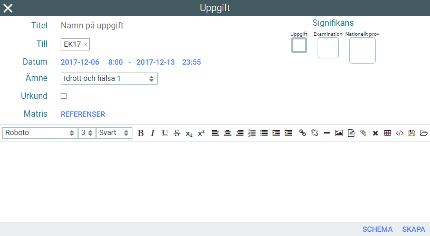Open REFERENSER matrix link
The width and height of the screenshot is (430, 236).
tap(83, 114)
